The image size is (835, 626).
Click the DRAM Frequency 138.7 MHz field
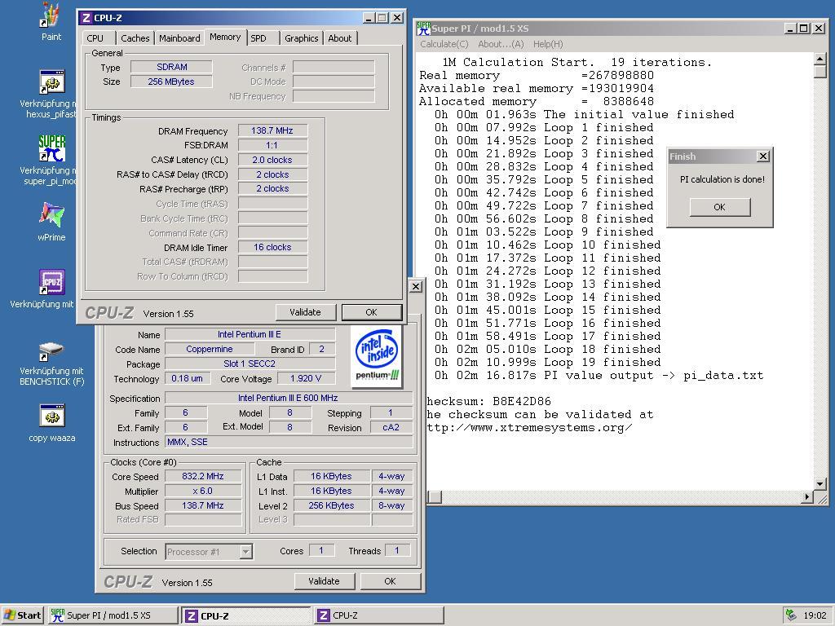[272, 130]
